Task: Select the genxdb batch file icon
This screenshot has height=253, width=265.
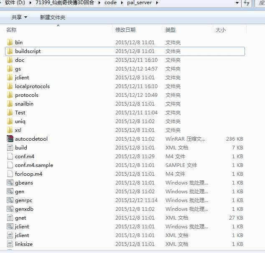Action: coord(10,209)
